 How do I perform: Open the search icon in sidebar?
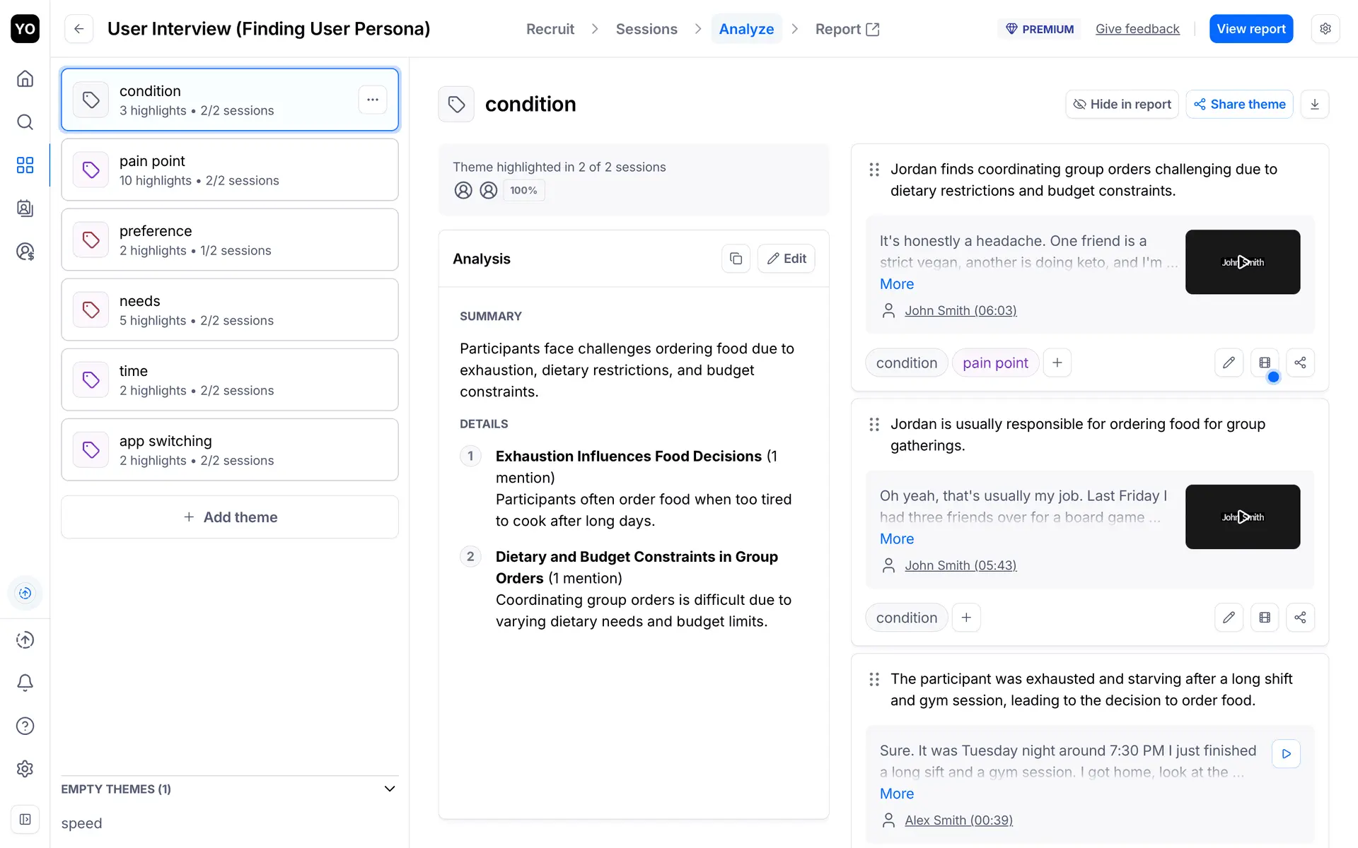[x=25, y=122]
